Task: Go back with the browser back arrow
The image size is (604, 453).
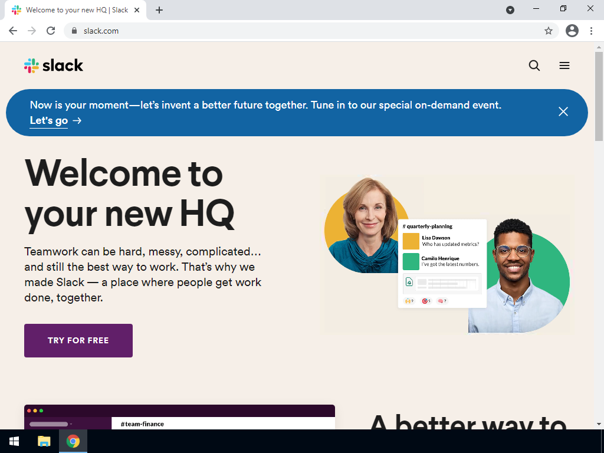Action: click(x=13, y=31)
